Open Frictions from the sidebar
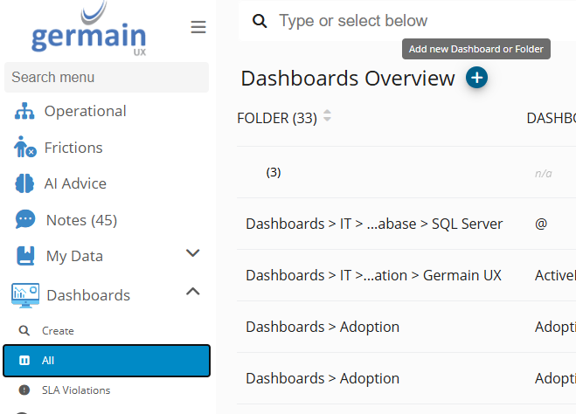Screen dimensions: 576x414 pos(73,148)
